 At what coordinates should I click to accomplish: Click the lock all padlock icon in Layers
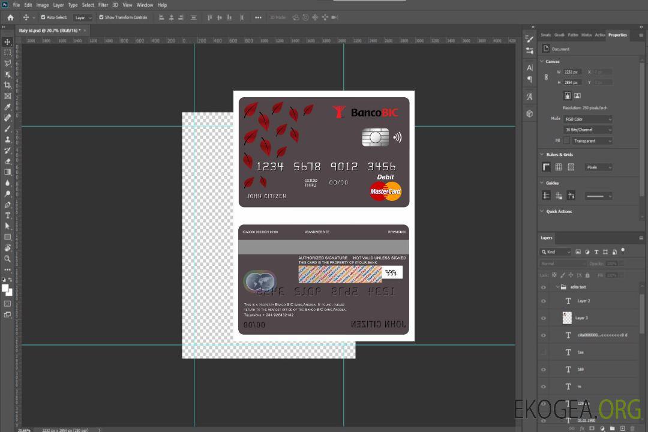click(587, 275)
